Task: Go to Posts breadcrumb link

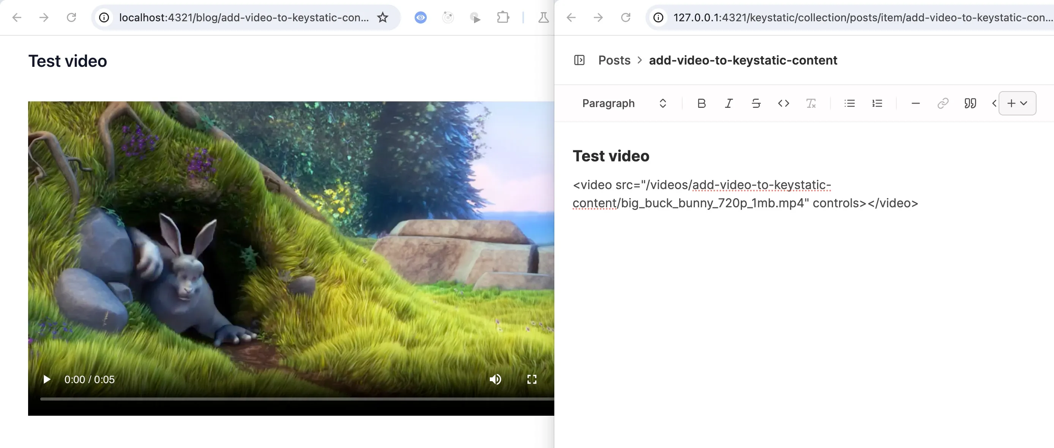Action: (x=614, y=60)
